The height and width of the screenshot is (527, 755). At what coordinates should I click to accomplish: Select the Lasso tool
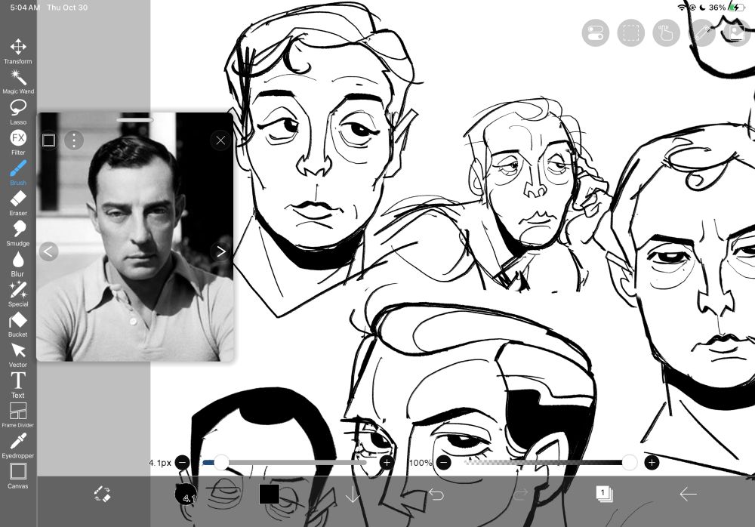(18, 107)
